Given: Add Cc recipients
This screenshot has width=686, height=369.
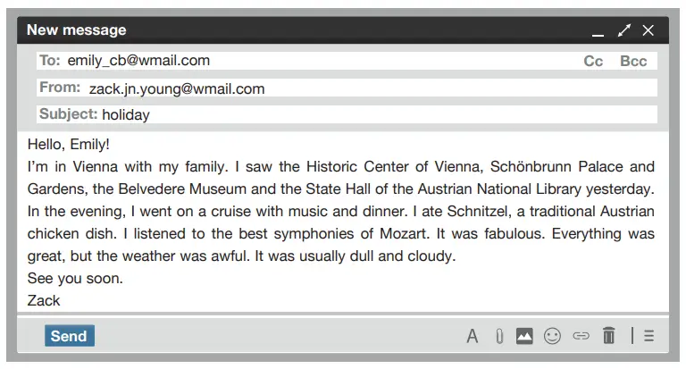Looking at the screenshot, I should pos(593,62).
